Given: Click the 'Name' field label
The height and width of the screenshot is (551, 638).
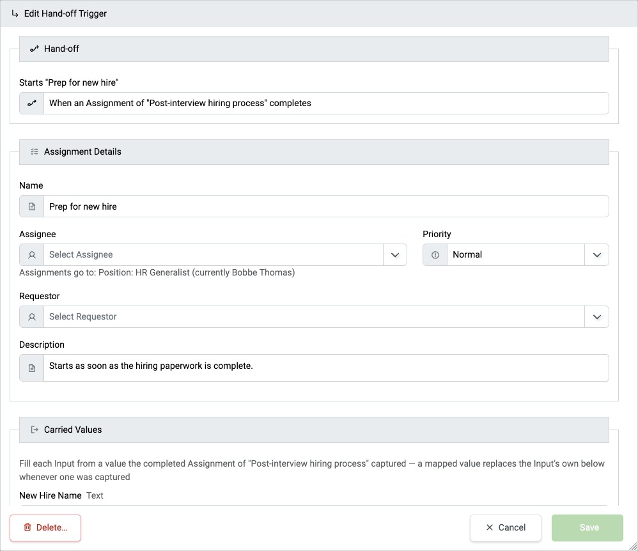Looking at the screenshot, I should [x=31, y=185].
